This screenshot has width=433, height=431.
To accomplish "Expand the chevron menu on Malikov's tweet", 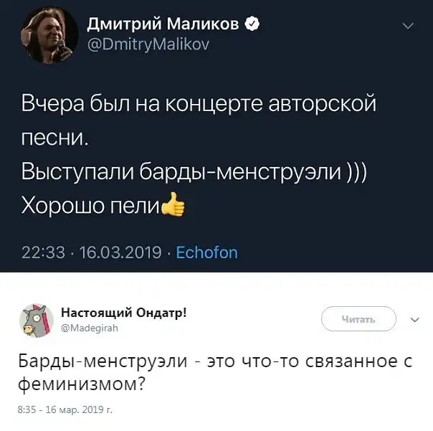I will click(x=408, y=27).
